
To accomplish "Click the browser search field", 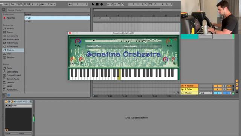I will [48, 10].
